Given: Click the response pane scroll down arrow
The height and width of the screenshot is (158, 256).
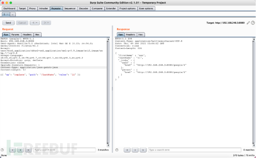Looking at the screenshot, I should (x=254, y=145).
